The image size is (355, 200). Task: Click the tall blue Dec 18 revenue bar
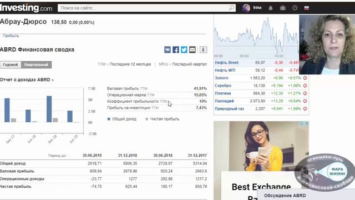(49, 109)
